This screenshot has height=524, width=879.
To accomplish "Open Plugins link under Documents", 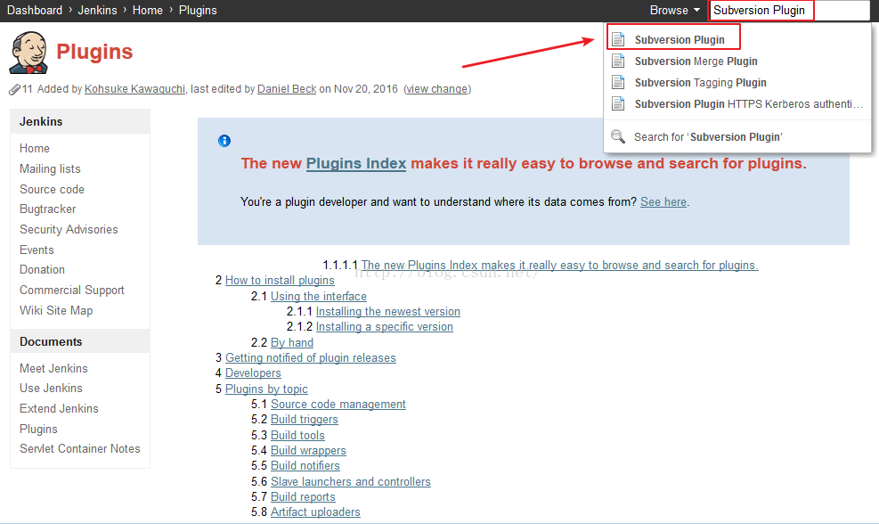I will point(38,429).
